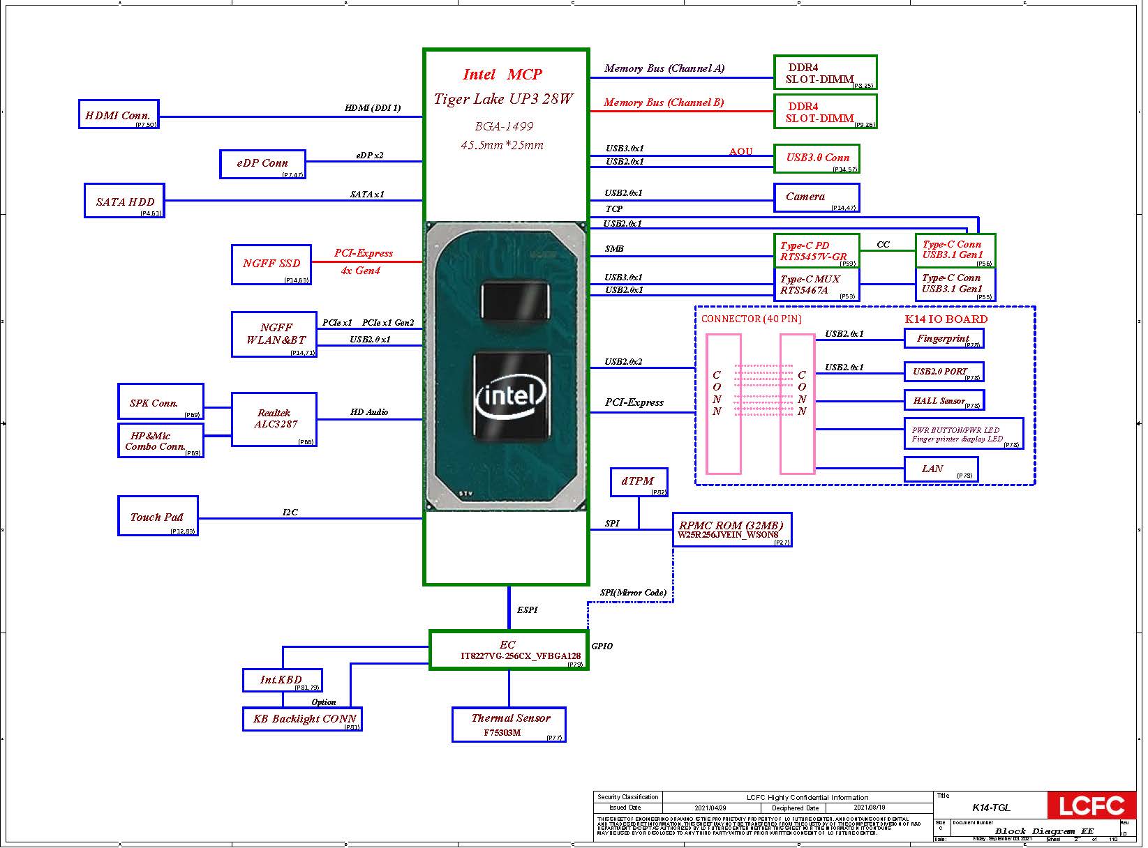This screenshot has height=848, width=1148.
Task: Click the eDP x2 line label
Action: tap(369, 156)
